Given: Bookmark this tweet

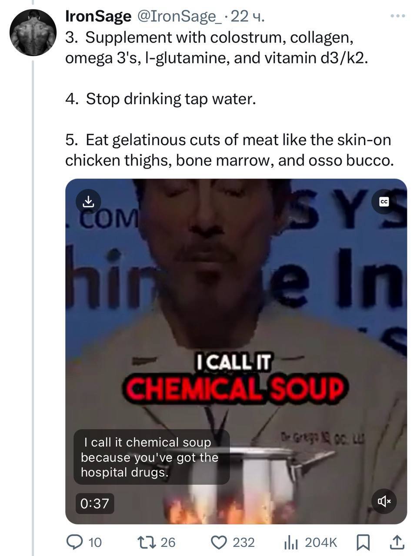Looking at the screenshot, I should pyautogui.click(x=363, y=542).
